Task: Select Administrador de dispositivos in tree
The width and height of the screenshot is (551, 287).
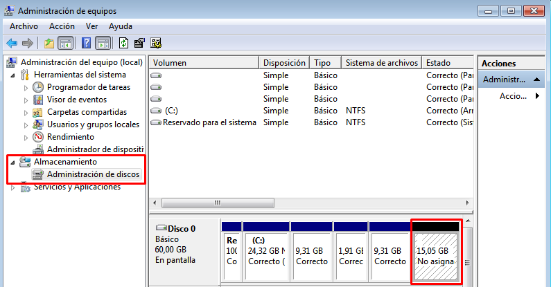Action: [x=95, y=149]
